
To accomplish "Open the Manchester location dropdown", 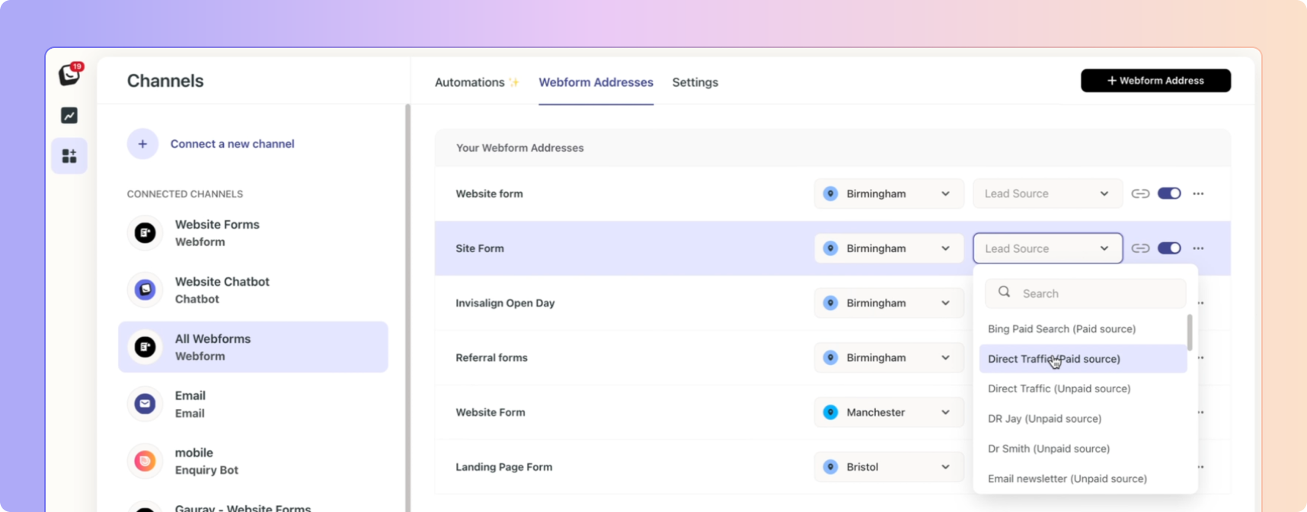I will point(889,412).
